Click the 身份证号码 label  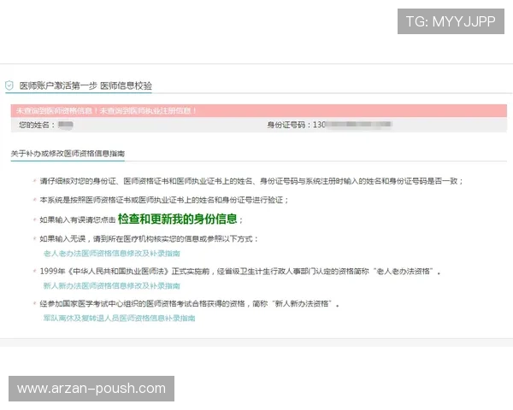point(288,125)
